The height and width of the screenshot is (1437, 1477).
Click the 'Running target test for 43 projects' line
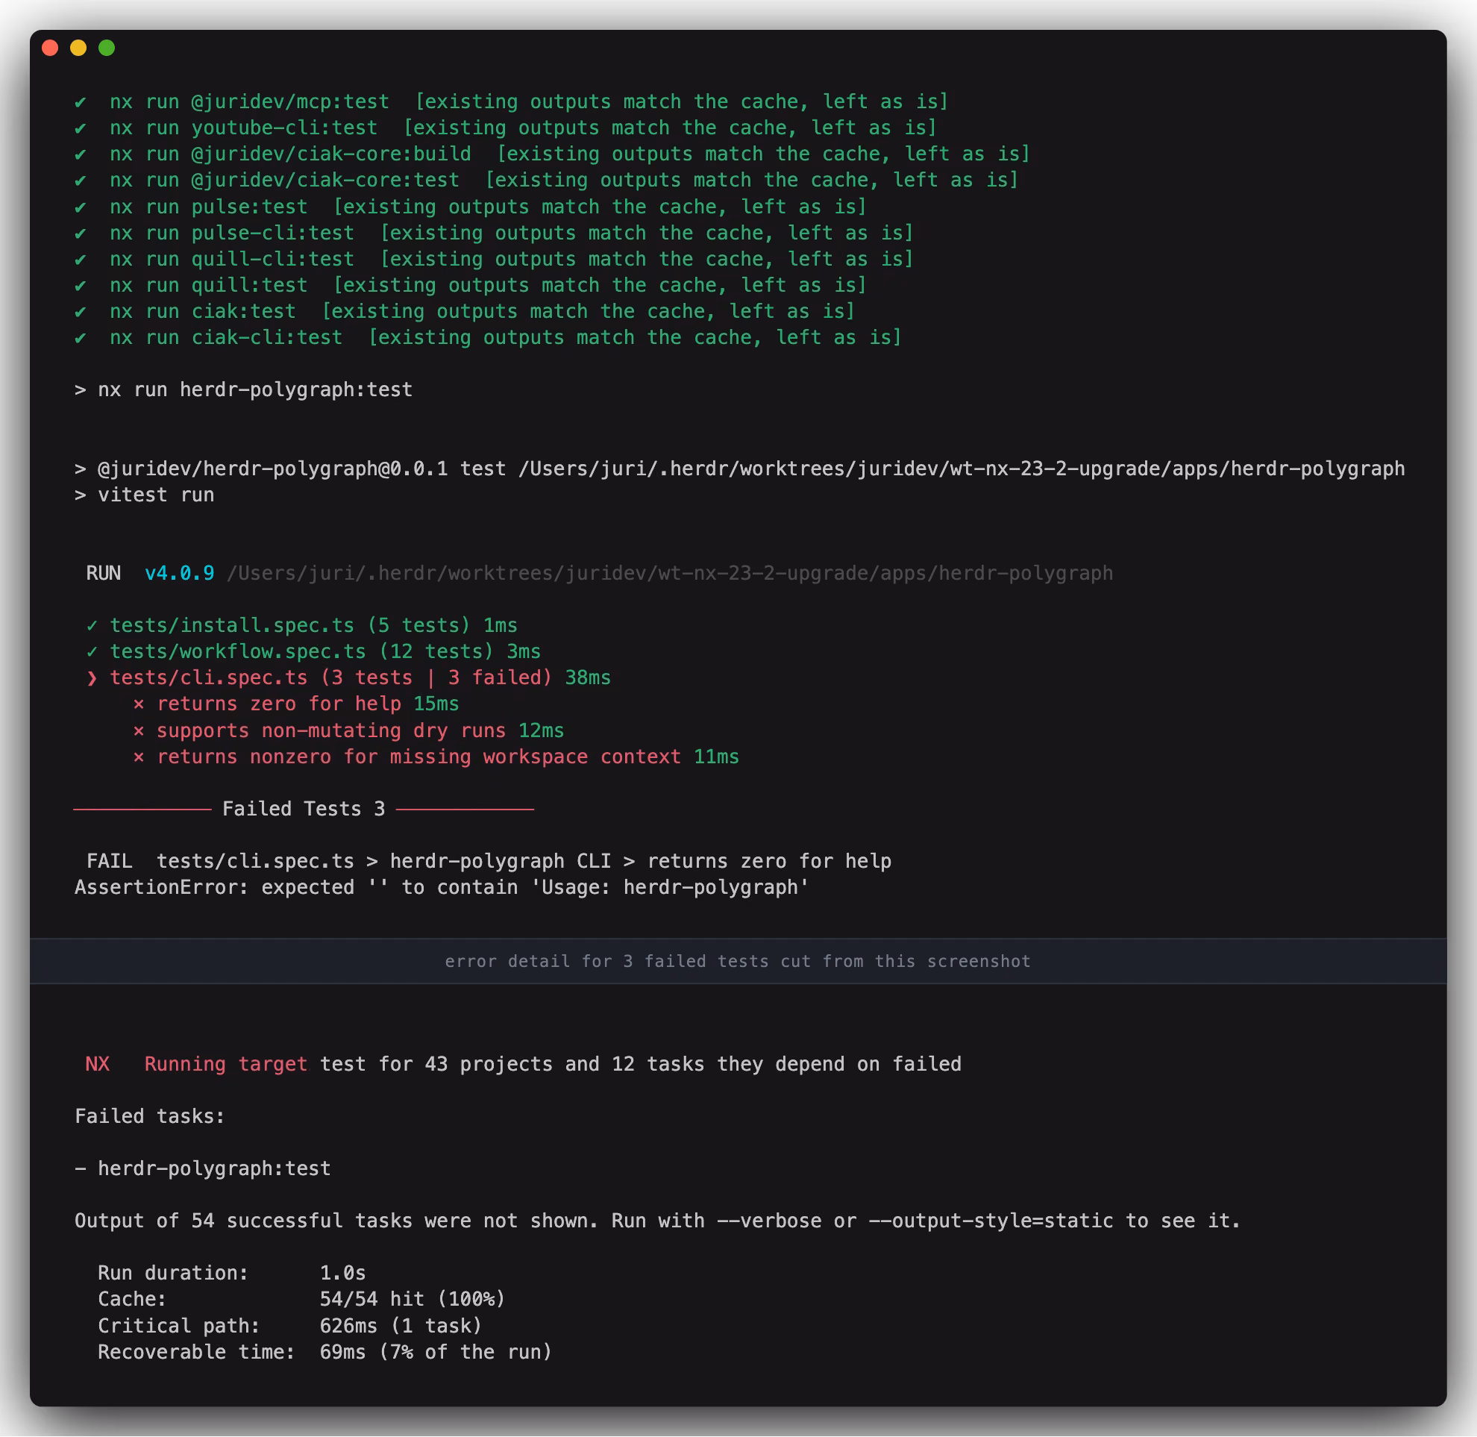(523, 1064)
